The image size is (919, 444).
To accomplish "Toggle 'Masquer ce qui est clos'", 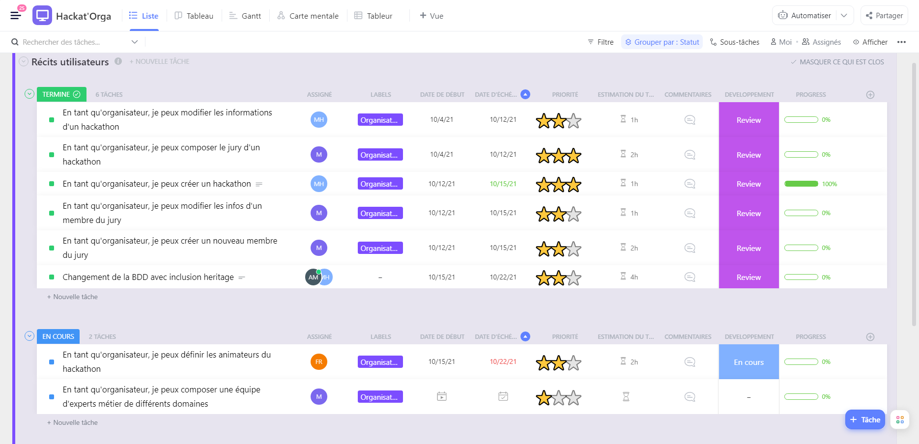I will point(837,62).
